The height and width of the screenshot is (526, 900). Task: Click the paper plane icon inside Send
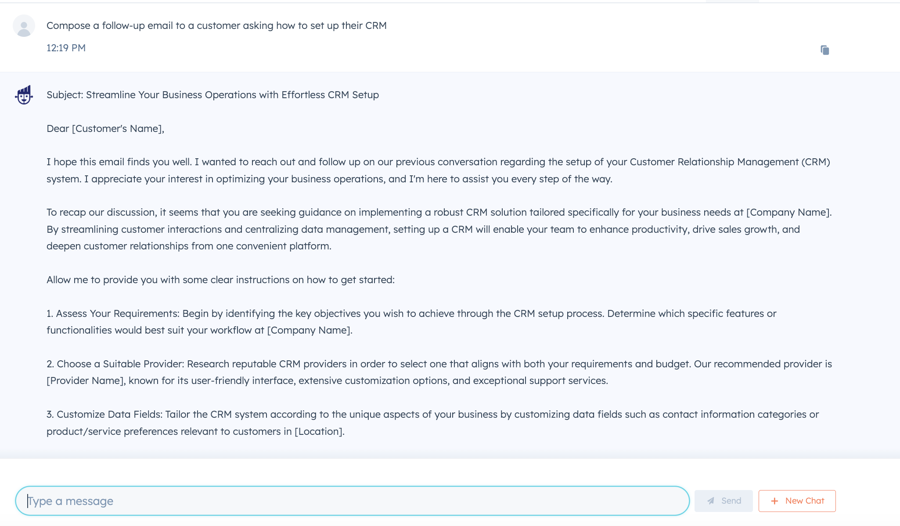711,501
